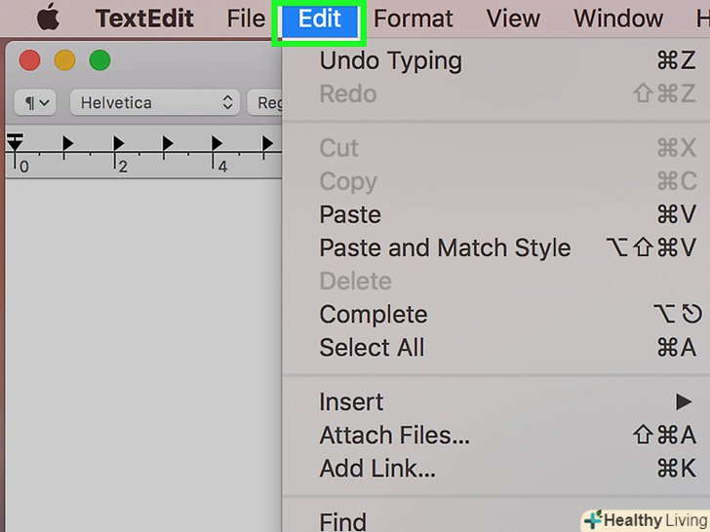Open the View menu
Image resolution: width=710 pixels, height=532 pixels.
tap(513, 19)
